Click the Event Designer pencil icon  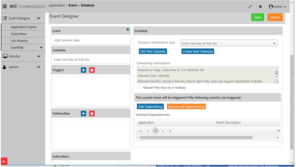pos(5,18)
